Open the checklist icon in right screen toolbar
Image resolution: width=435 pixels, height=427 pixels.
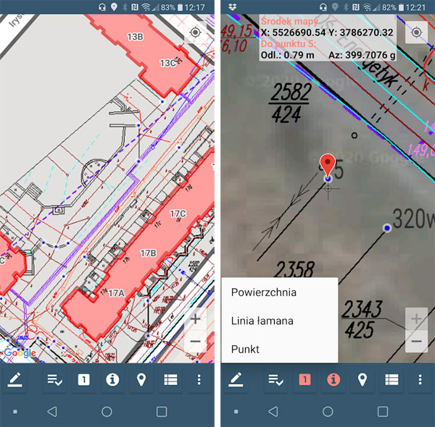coord(275,380)
